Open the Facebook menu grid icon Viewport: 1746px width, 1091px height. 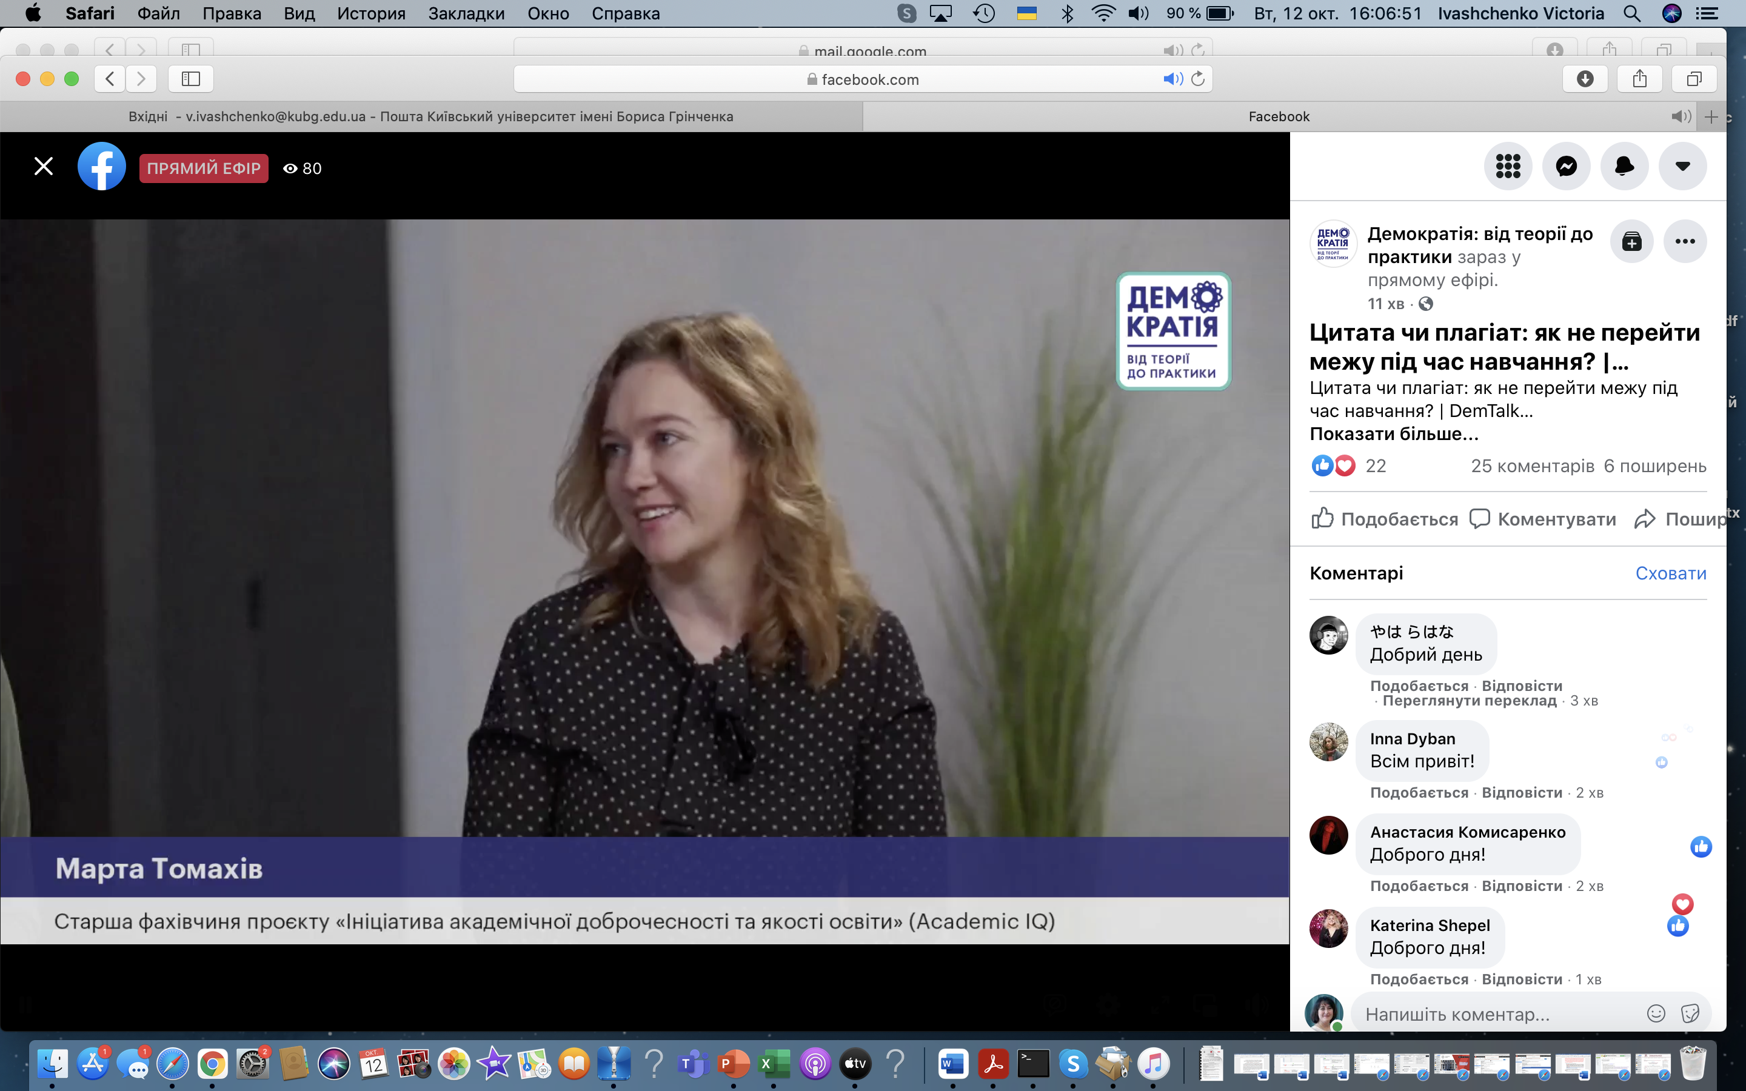1507,167
